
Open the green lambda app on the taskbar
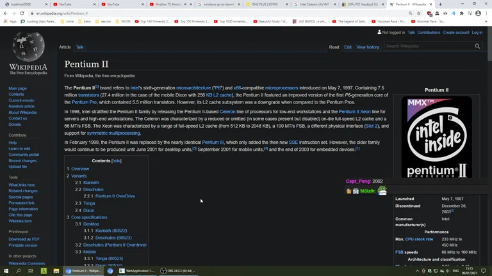pyautogui.click(x=44, y=271)
